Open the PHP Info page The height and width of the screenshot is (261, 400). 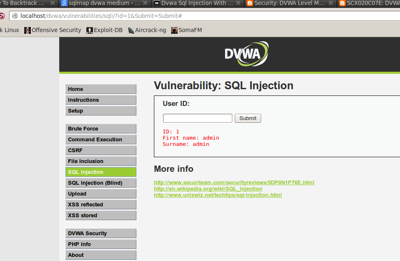click(x=101, y=244)
